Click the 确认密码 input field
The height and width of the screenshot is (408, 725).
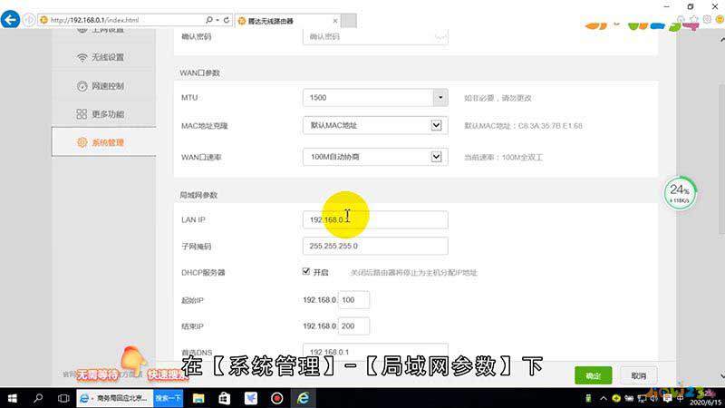click(375, 36)
